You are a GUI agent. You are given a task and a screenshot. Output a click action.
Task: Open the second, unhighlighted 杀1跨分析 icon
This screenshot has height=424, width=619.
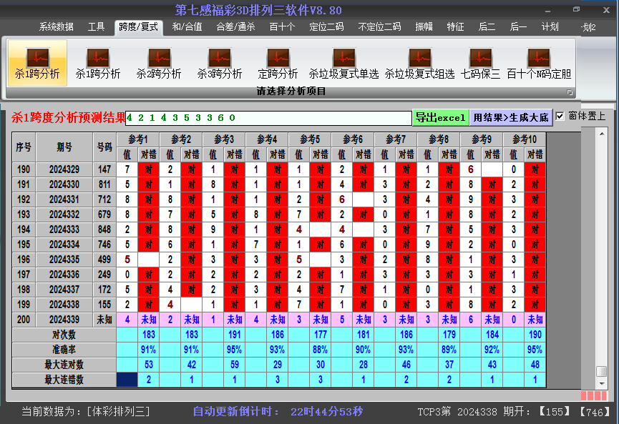[x=98, y=63]
